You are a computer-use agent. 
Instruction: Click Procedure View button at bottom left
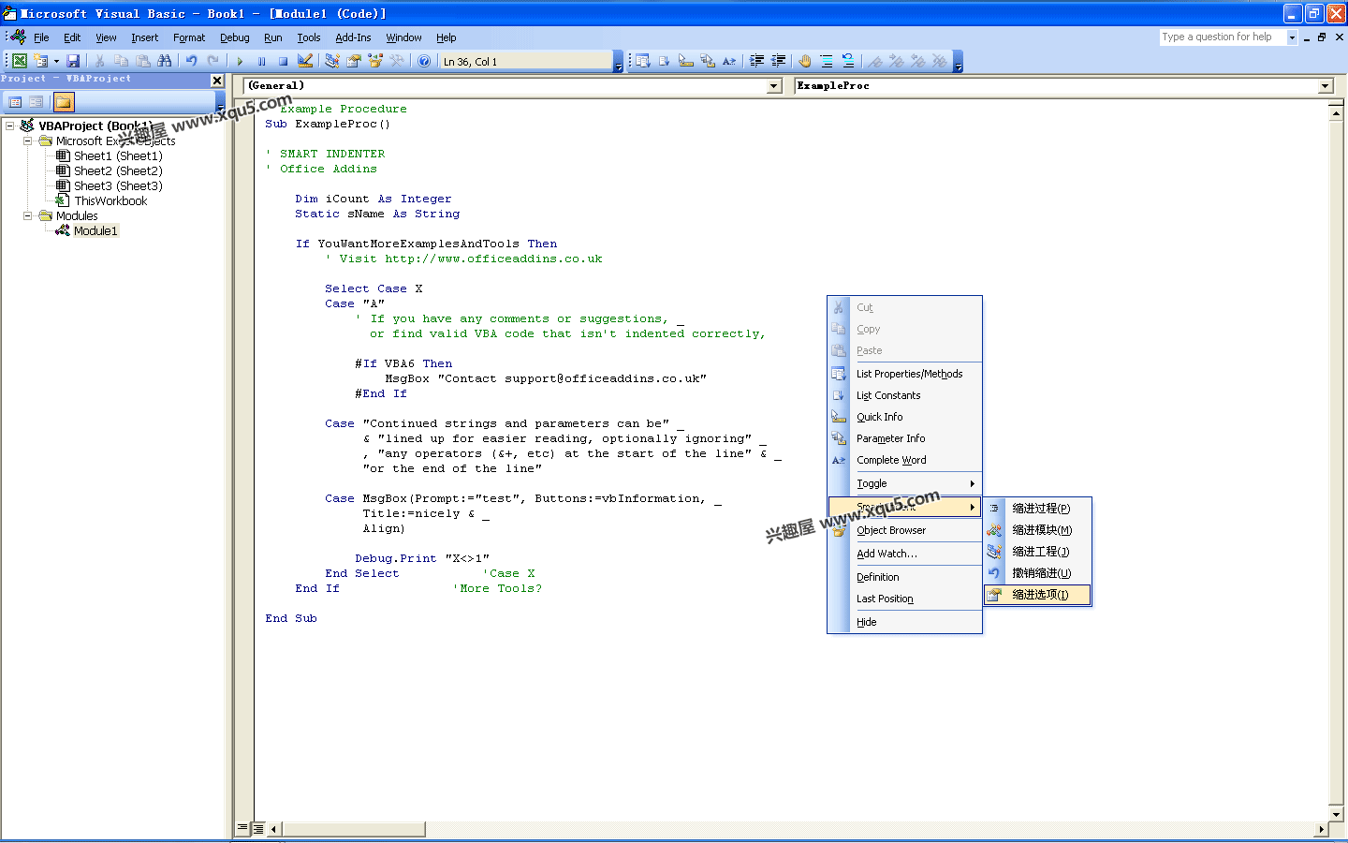point(242,828)
